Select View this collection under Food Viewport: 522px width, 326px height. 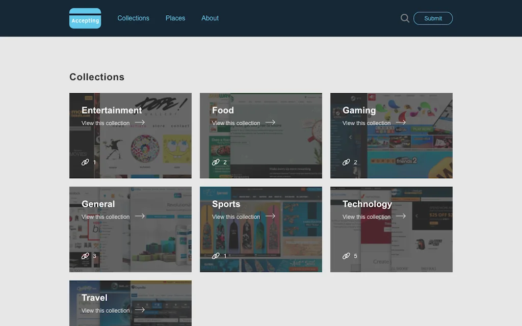point(236,123)
